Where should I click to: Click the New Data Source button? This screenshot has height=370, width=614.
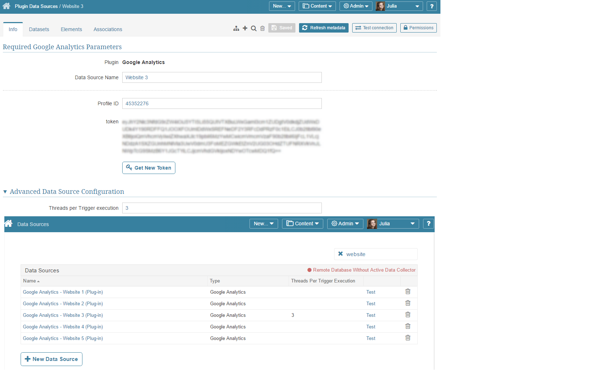tap(51, 359)
